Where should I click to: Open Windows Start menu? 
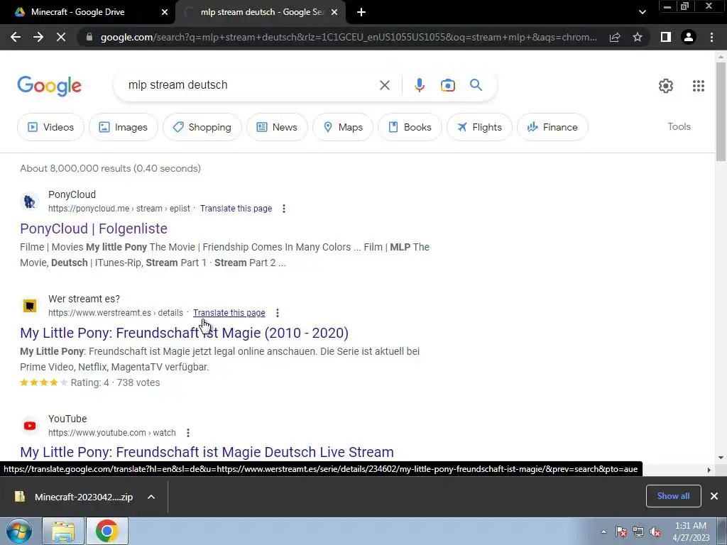[18, 531]
